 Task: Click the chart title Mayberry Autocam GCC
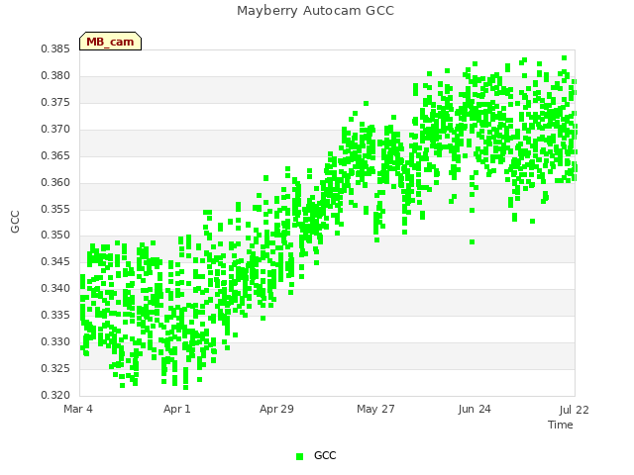pos(315,11)
